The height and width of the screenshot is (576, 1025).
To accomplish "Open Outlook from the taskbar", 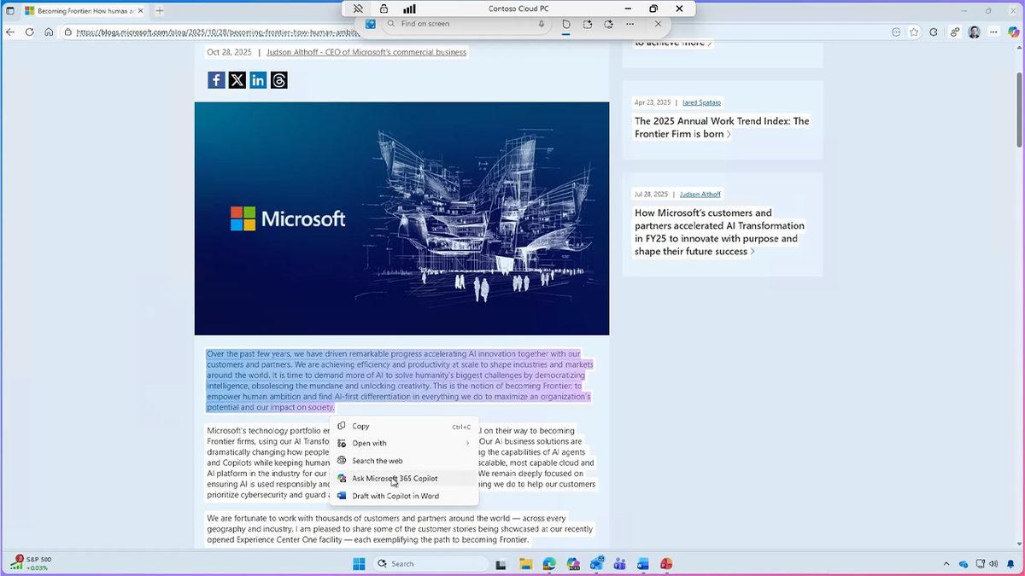I will (596, 564).
